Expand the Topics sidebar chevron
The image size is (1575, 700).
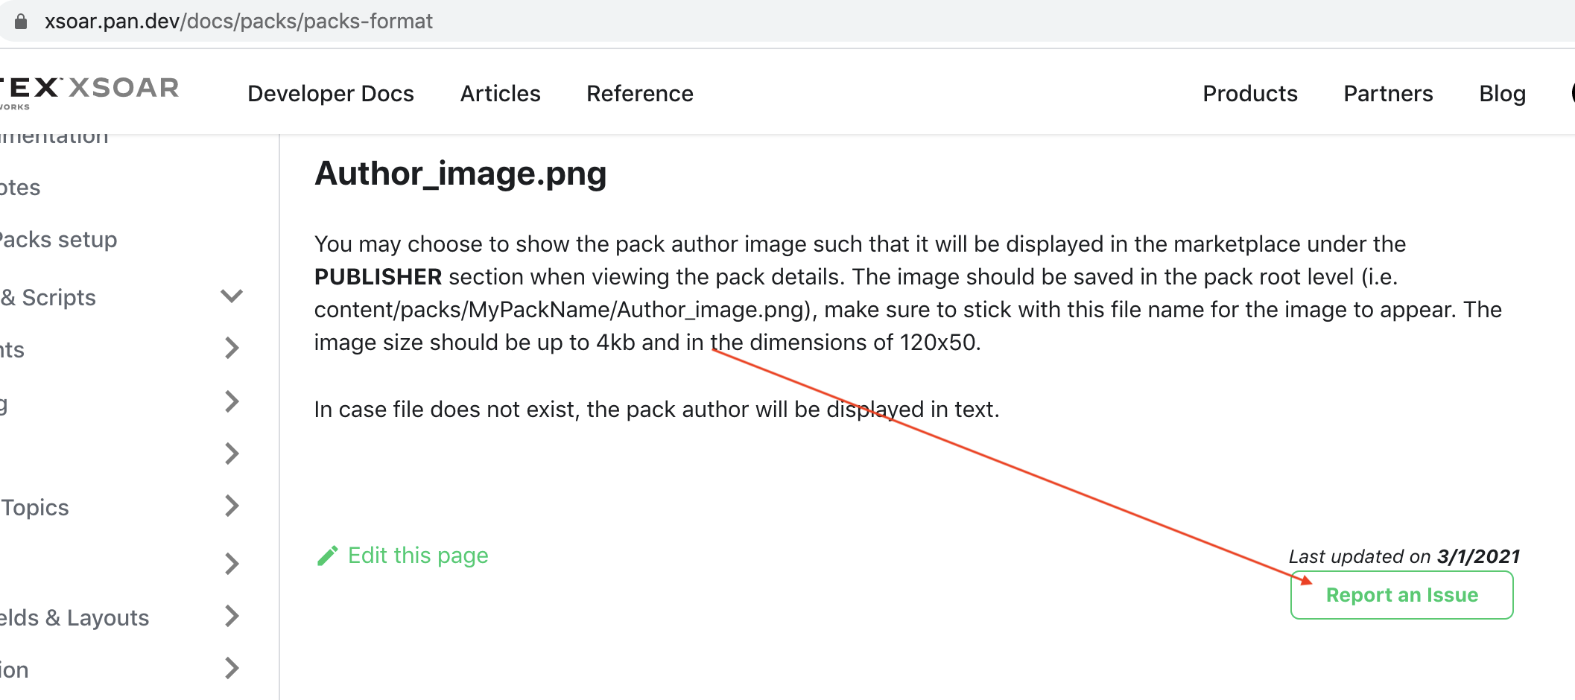[232, 506]
